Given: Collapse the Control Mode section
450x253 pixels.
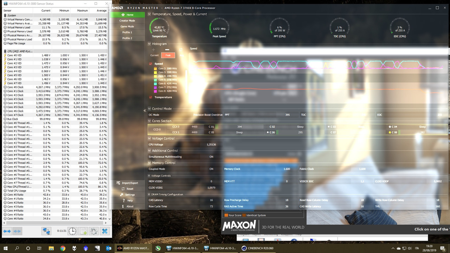Looking at the screenshot, I should [149, 109].
